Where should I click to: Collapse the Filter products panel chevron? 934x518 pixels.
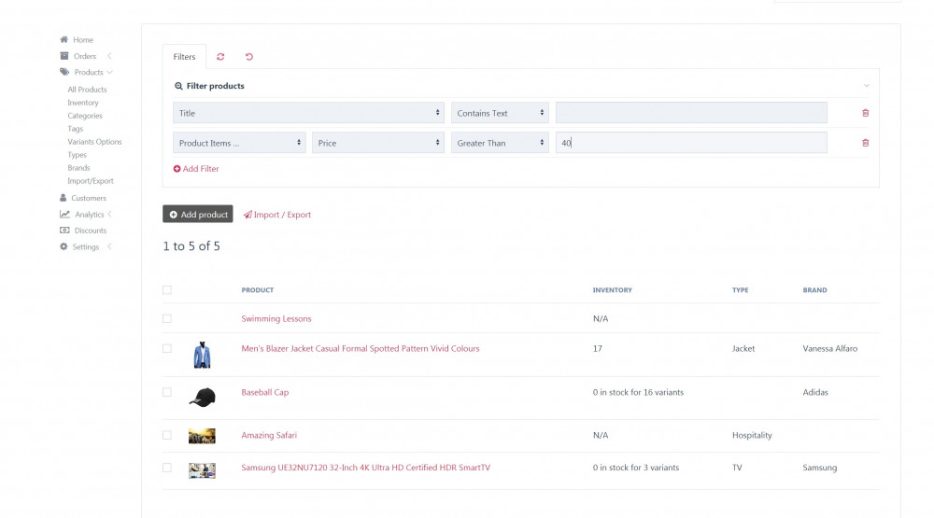coord(866,86)
